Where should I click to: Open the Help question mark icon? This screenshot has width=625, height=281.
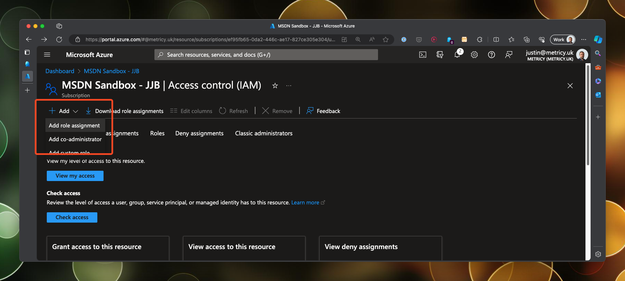[492, 55]
